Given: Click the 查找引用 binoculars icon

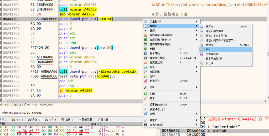Looking at the screenshot, I should tap(146, 125).
